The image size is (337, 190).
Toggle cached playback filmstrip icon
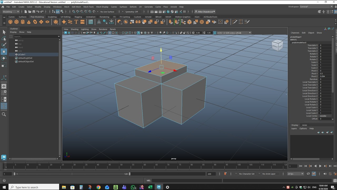pos(314,174)
